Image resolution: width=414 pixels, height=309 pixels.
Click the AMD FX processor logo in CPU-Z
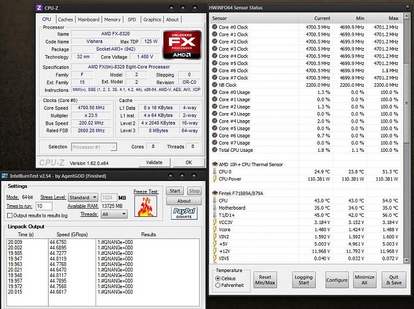point(182,45)
